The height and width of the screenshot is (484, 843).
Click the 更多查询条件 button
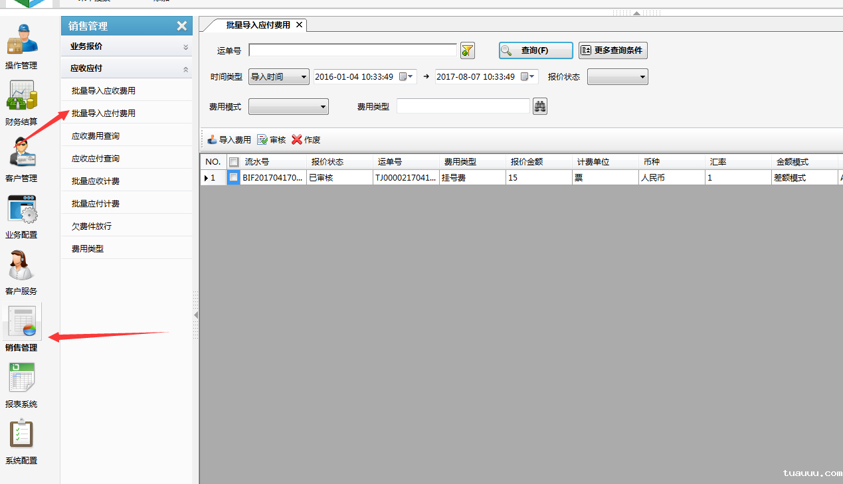click(x=612, y=50)
